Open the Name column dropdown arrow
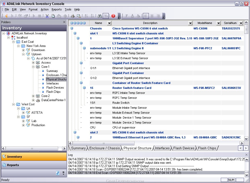Screen dimensions: 250x183 click(109, 23)
